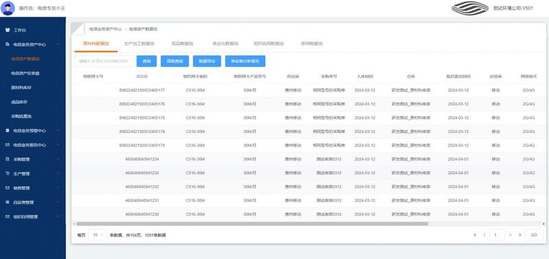Click the ICCID column header
The width and height of the screenshot is (549, 259).
[x=142, y=76]
